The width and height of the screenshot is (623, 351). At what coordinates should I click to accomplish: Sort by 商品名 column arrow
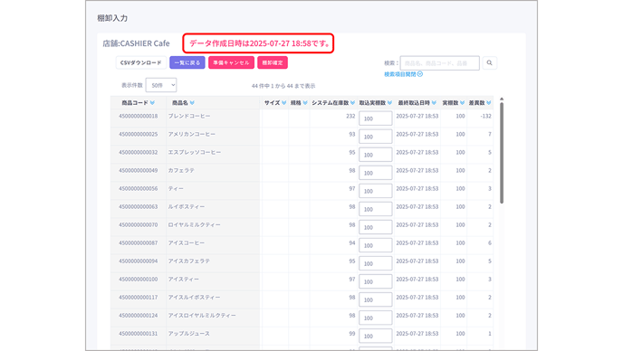pos(192,103)
